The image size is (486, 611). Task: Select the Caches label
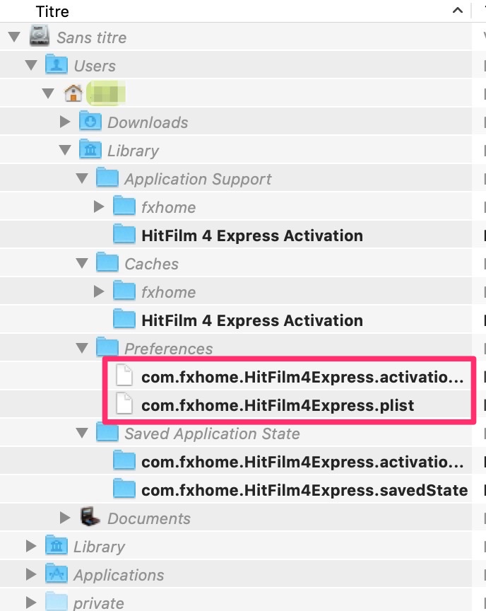pyautogui.click(x=151, y=264)
